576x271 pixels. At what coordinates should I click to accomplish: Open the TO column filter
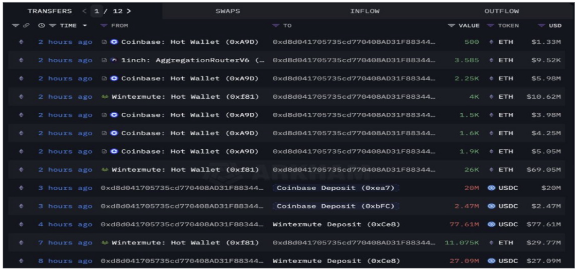point(275,26)
